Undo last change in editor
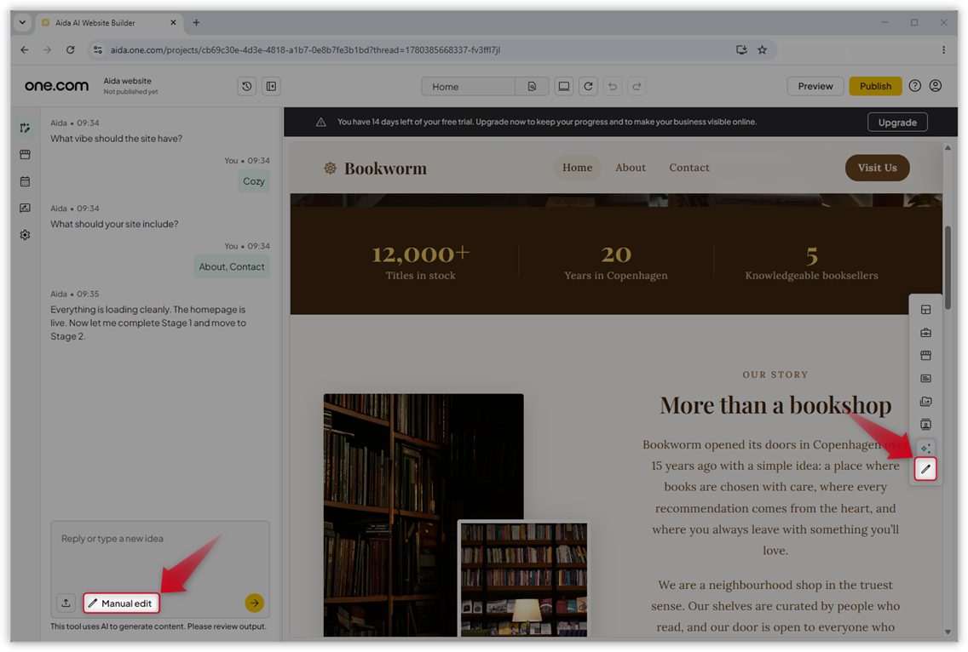The height and width of the screenshot is (652, 968). click(613, 86)
